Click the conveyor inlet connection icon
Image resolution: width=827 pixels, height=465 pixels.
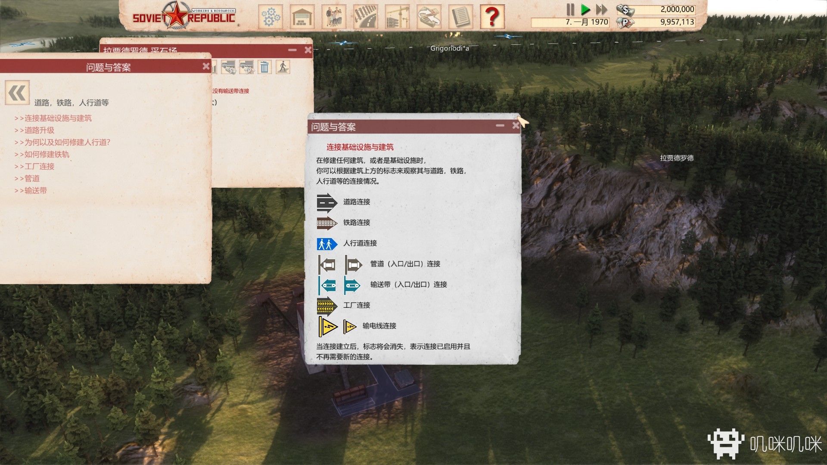point(327,285)
